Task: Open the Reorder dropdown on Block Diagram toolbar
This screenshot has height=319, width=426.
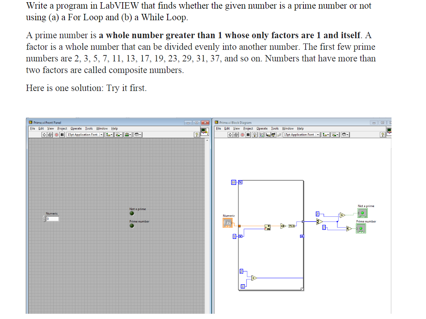Action: pyautogui.click(x=344, y=135)
